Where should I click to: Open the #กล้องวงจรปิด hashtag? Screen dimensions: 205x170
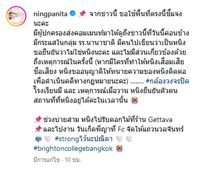167,81
